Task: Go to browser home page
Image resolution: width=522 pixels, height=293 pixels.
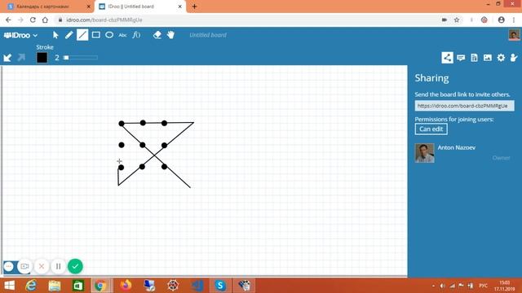Action: [x=45, y=20]
